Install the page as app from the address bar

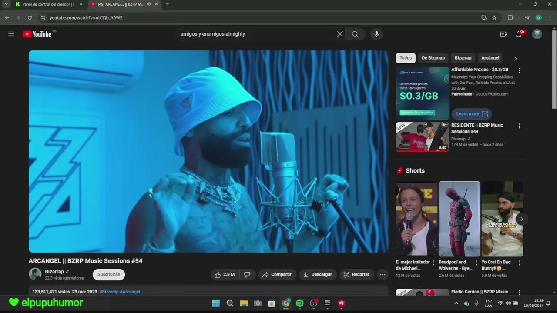click(484, 17)
